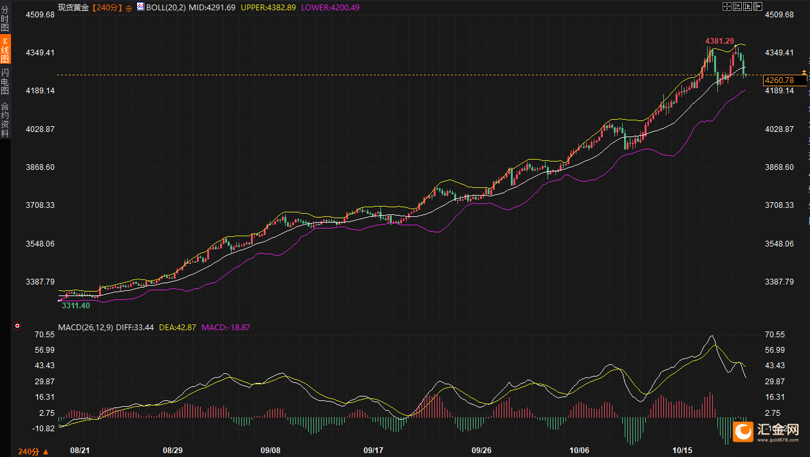The height and width of the screenshot is (457, 810).
Task: Click the -10.82 left MACD axis label
Action: point(43,429)
